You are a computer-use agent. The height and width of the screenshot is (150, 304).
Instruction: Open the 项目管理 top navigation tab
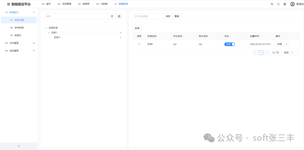tap(64, 4)
